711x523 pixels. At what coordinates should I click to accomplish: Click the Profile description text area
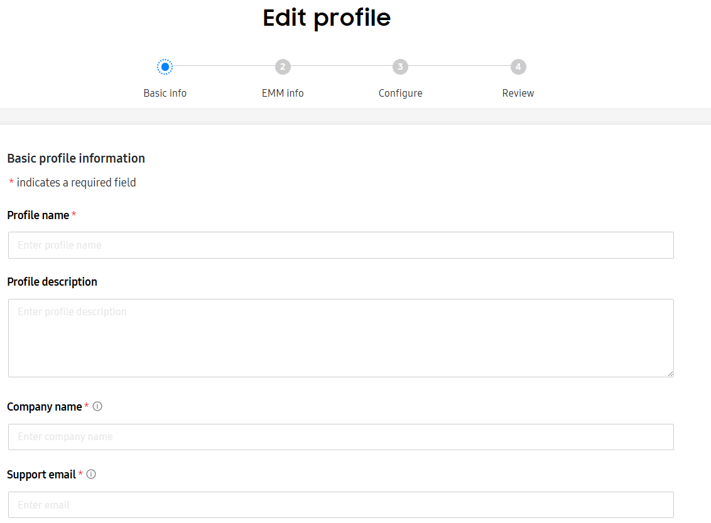pos(340,338)
